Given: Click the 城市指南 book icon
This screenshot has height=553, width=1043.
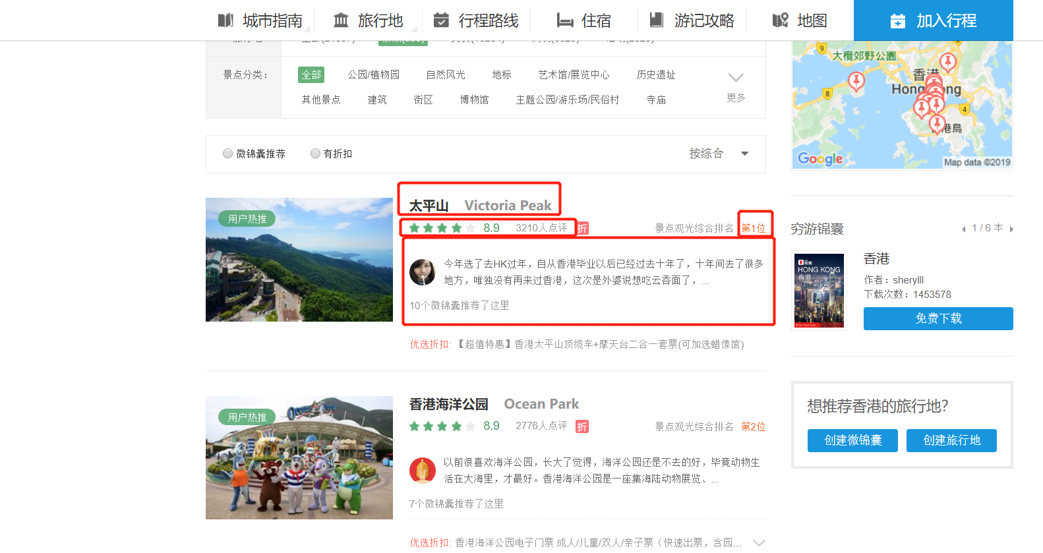Looking at the screenshot, I should click(225, 20).
